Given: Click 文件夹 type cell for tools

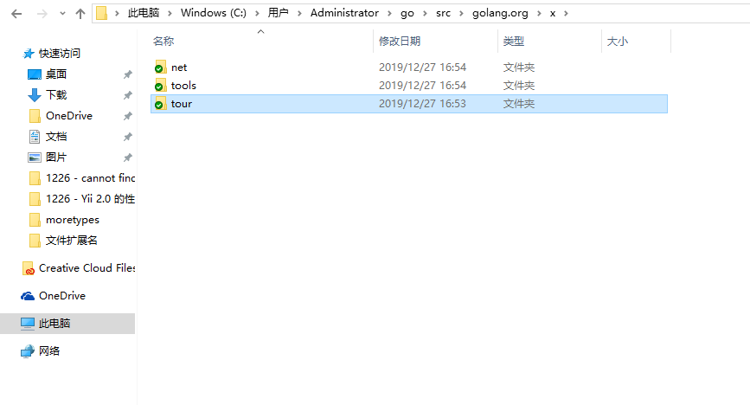Looking at the screenshot, I should [x=518, y=86].
